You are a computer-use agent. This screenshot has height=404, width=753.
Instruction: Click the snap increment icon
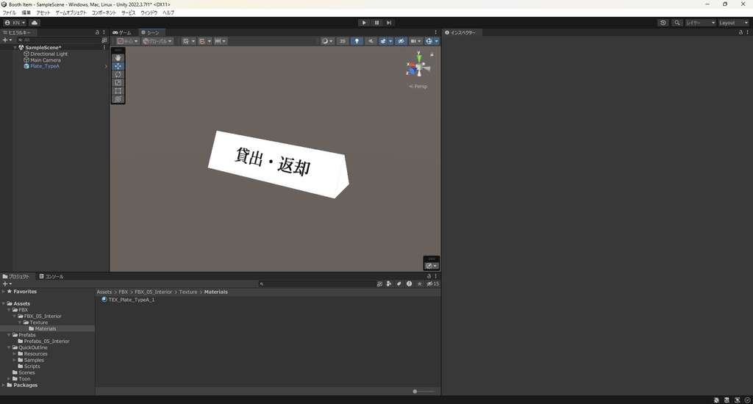[221, 41]
